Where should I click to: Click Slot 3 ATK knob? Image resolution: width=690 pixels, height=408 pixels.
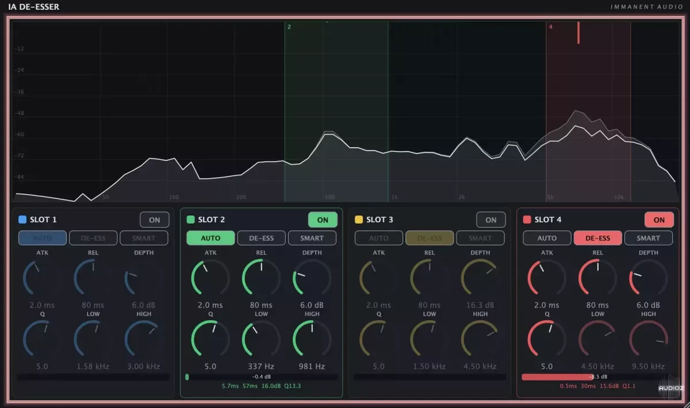pyautogui.click(x=379, y=278)
